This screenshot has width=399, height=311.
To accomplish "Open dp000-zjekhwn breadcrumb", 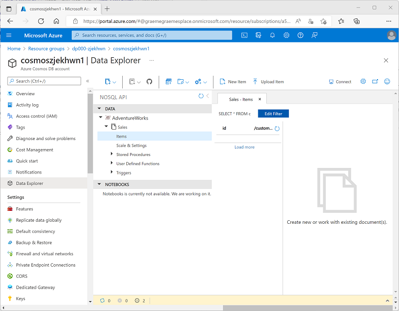I will (x=89, y=48).
